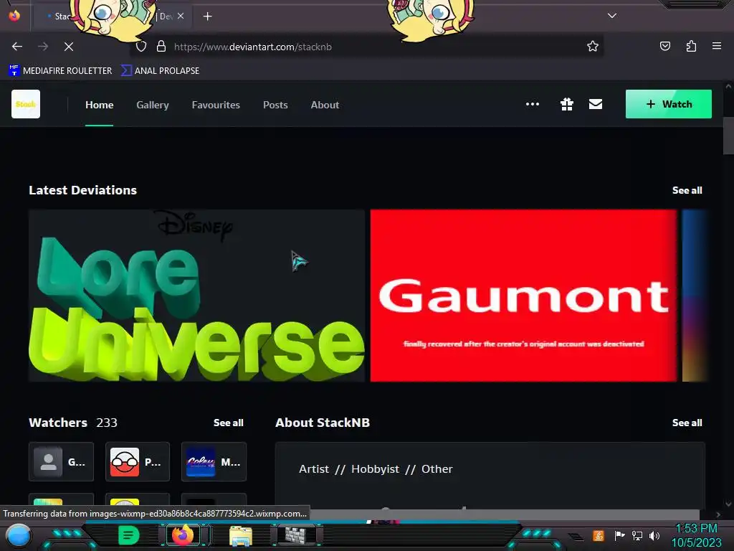This screenshot has width=734, height=551.
Task: Open the network tray icon
Action: [637, 535]
